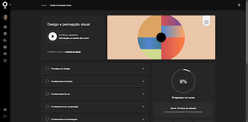Image resolution: width=248 pixels, height=122 pixels.
Task: Click Cursos breadcrumb link
Action: pyautogui.click(x=44, y=5)
